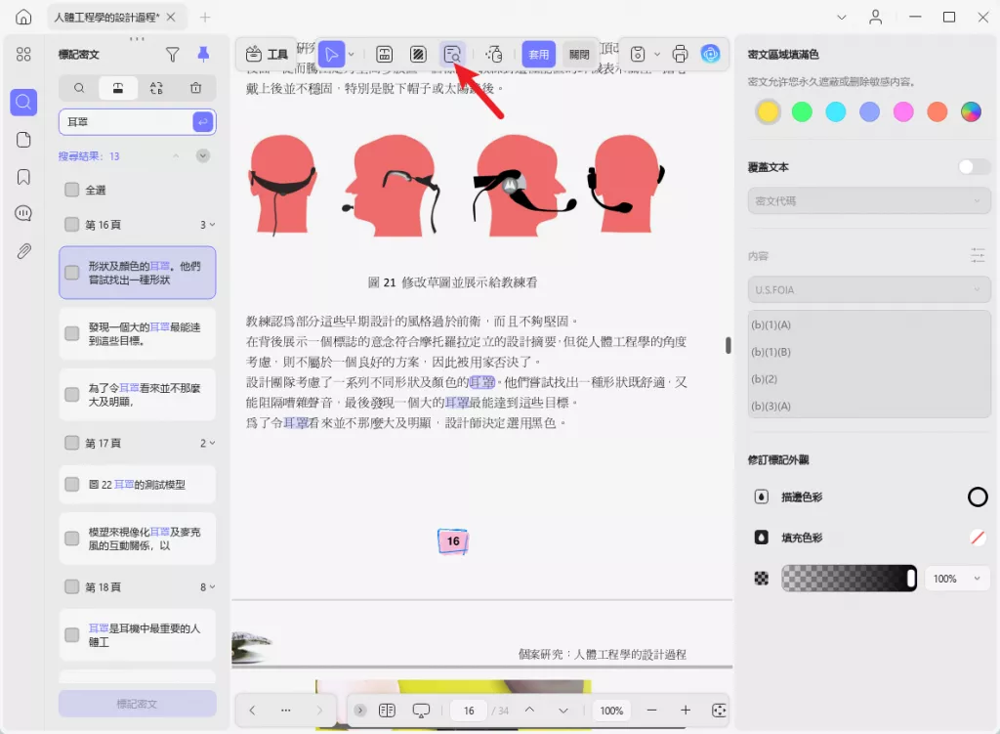Check the 模塑來視像化耳罩 result checkbox
The width and height of the screenshot is (1000, 734).
pyautogui.click(x=72, y=539)
